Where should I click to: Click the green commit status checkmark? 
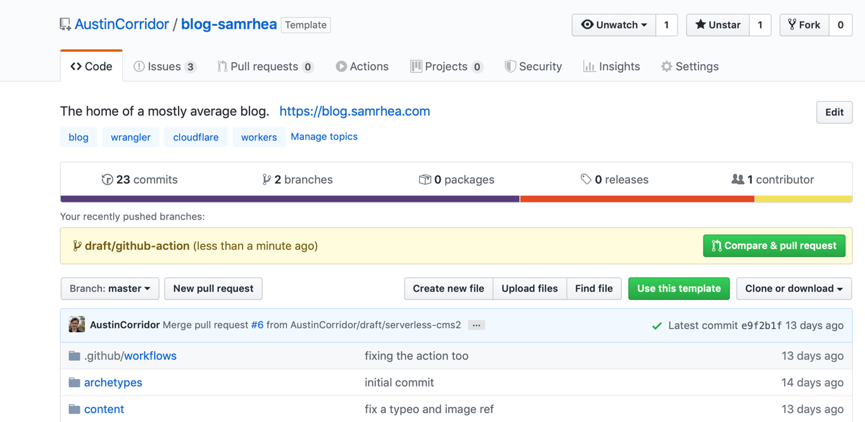[x=657, y=326]
